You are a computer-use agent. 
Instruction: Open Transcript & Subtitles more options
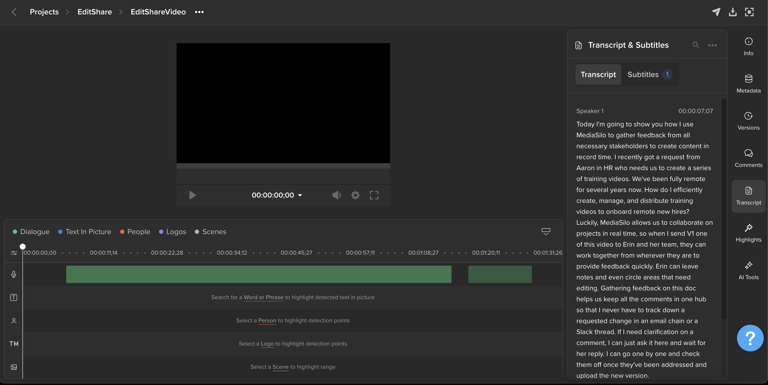[x=712, y=45]
